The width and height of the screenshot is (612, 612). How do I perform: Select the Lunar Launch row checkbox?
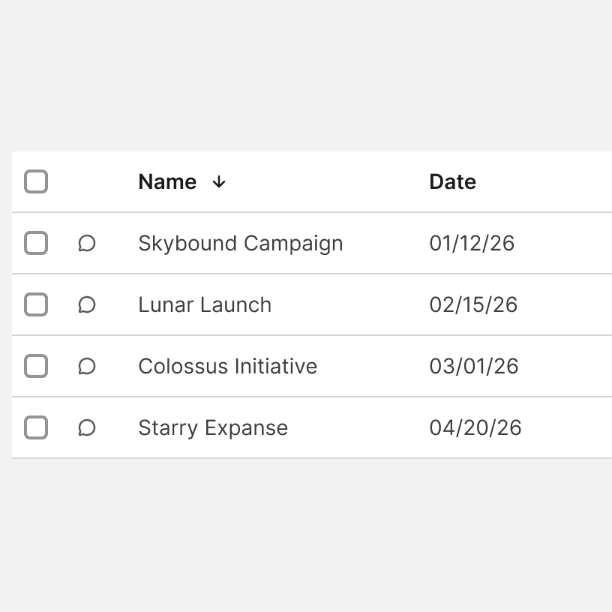[x=36, y=304]
